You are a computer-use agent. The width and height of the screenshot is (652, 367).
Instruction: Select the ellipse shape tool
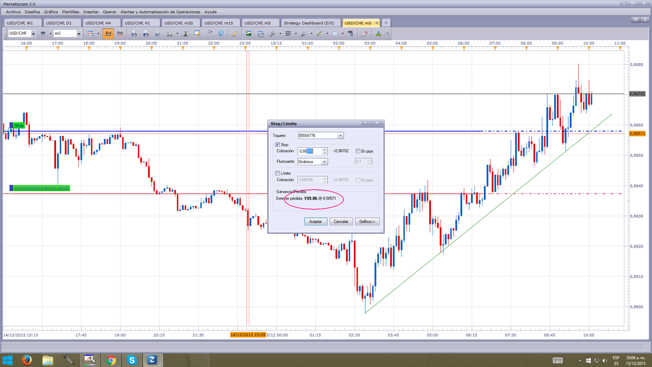[335, 33]
